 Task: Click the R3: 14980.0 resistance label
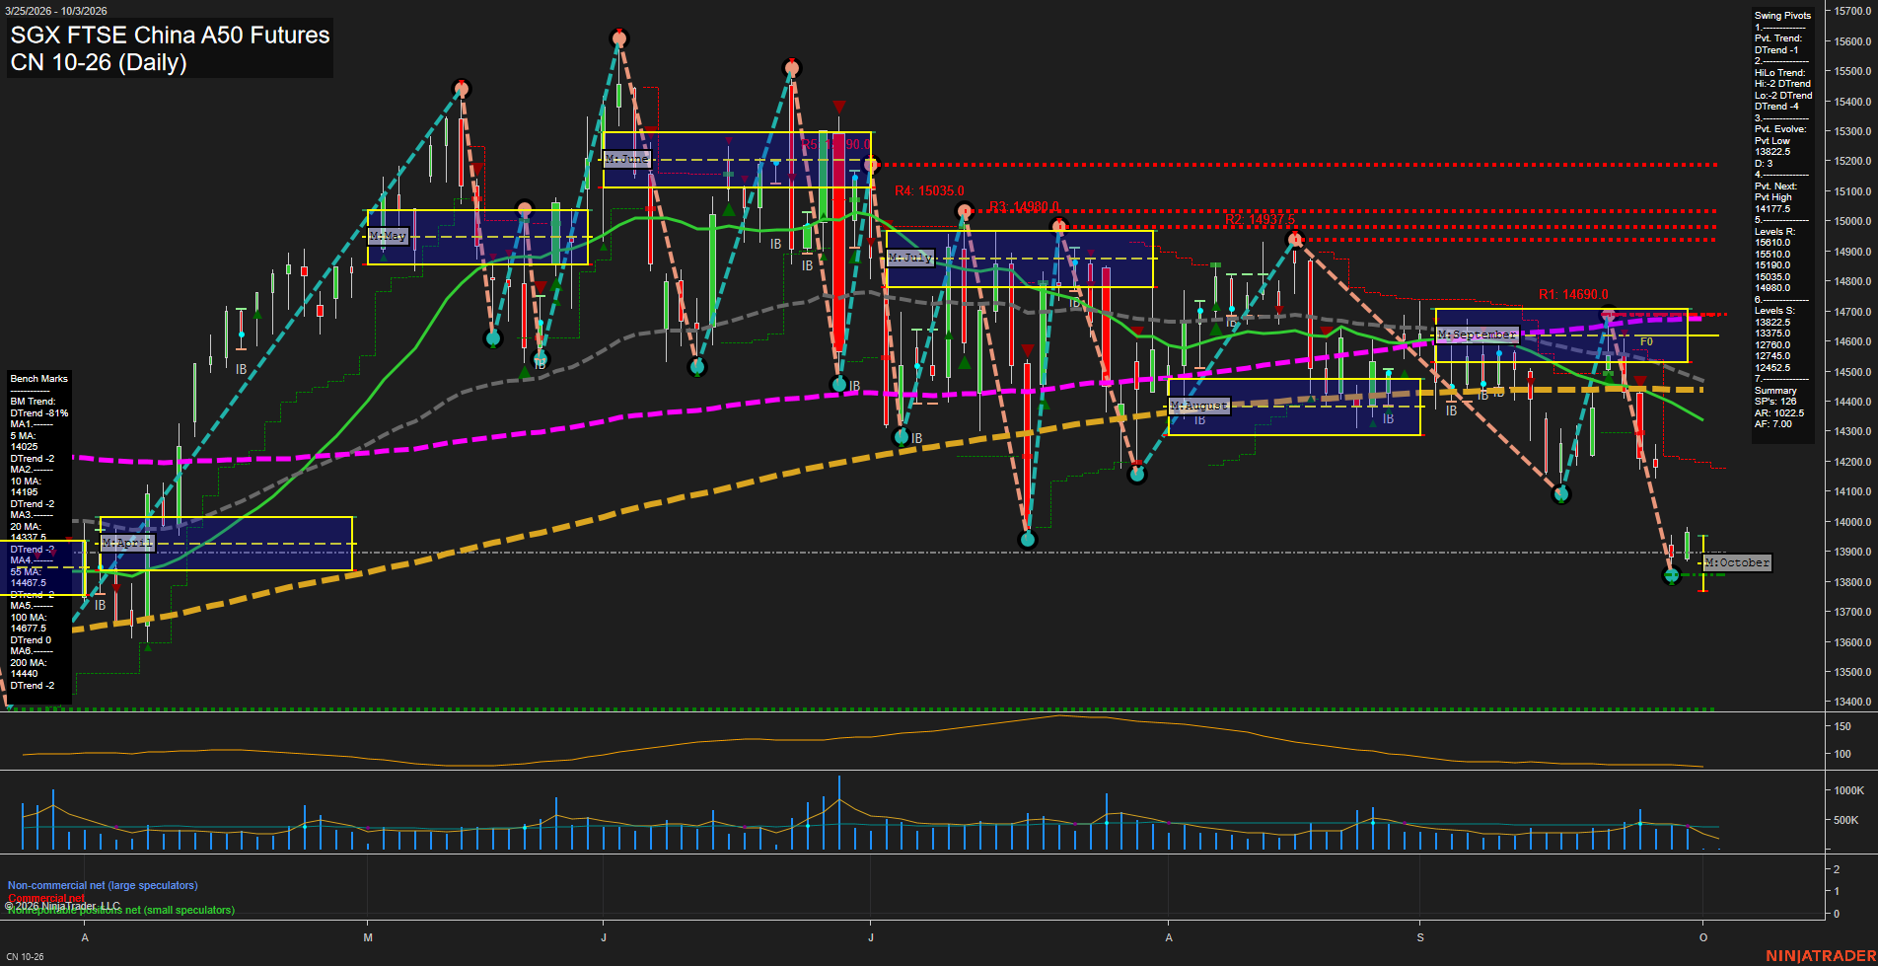1024,206
